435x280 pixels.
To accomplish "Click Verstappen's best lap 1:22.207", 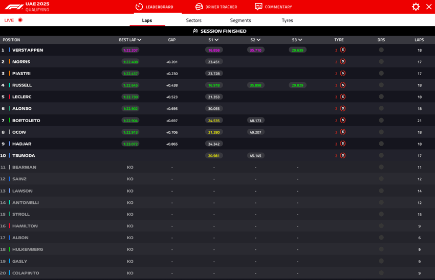I will coord(130,50).
